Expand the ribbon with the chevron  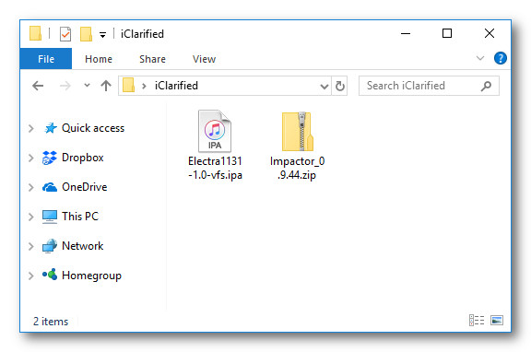480,58
